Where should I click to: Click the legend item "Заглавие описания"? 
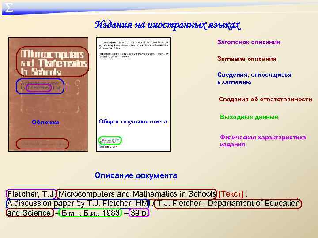246,59
